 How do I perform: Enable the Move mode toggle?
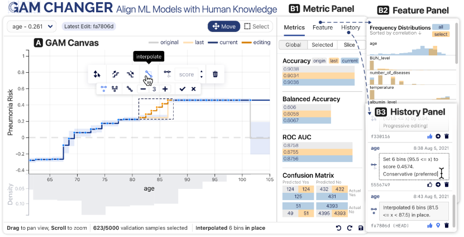223,26
